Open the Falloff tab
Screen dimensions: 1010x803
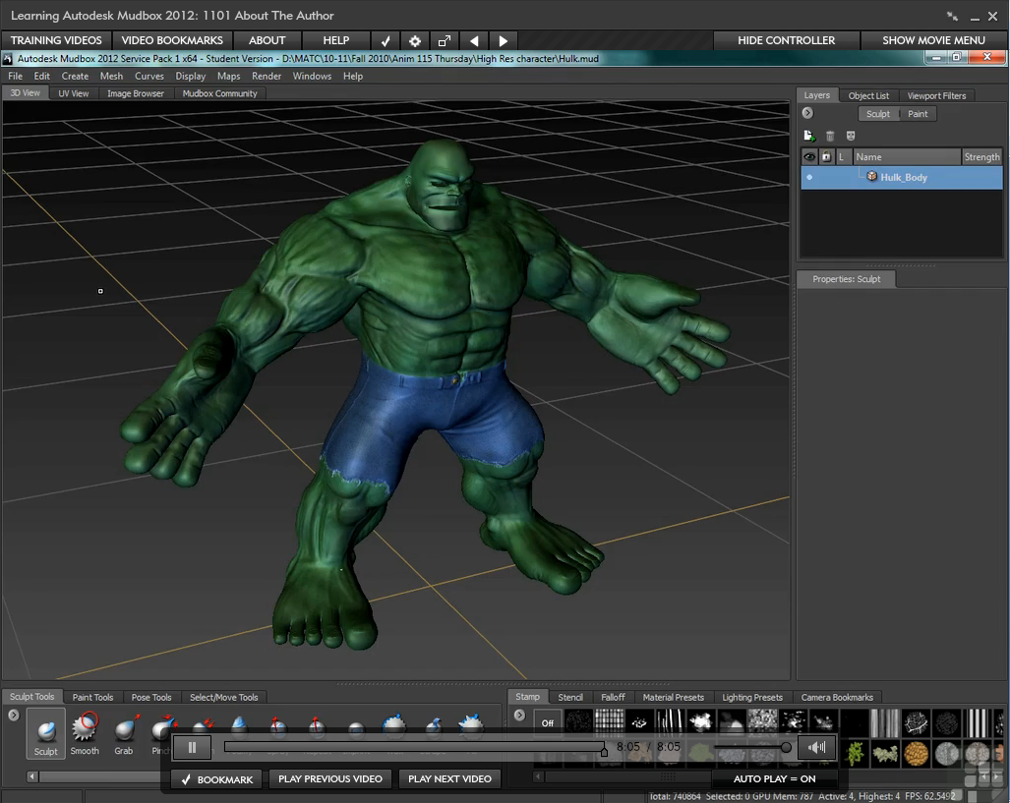pyautogui.click(x=614, y=698)
